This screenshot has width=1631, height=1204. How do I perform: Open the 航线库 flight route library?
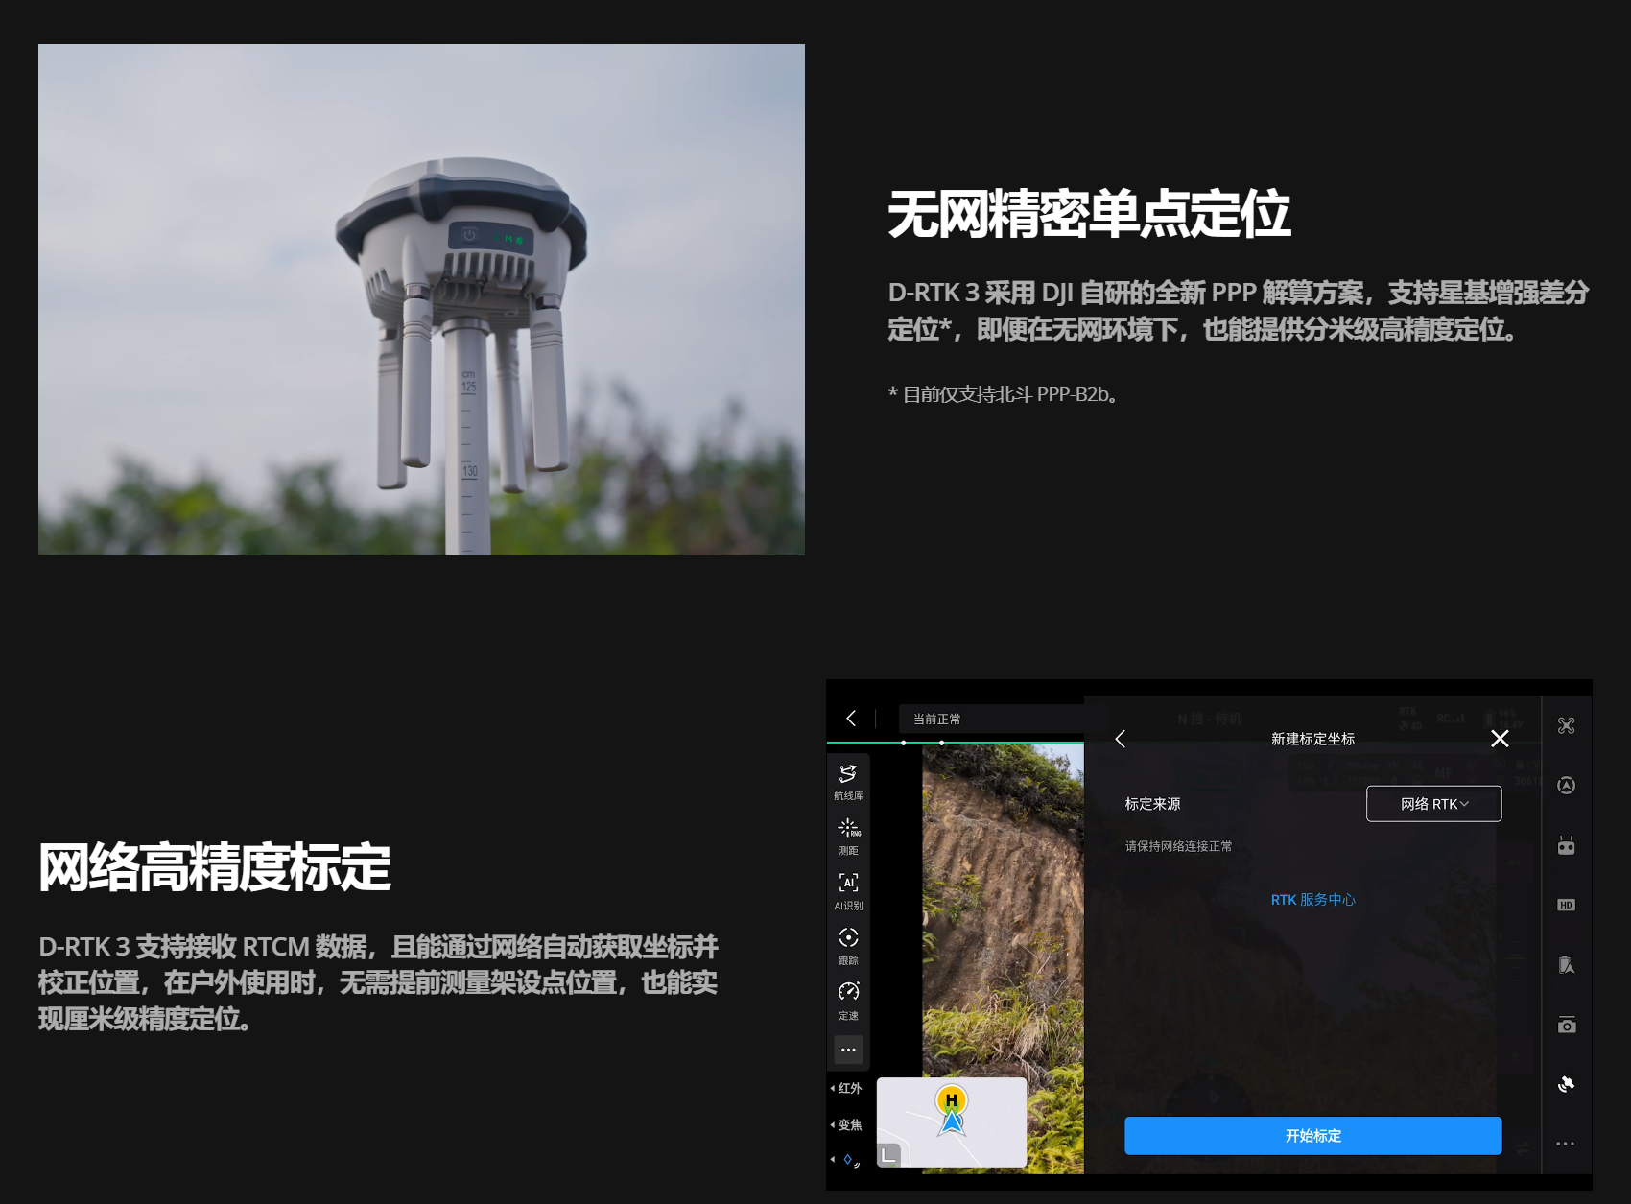pos(848,781)
